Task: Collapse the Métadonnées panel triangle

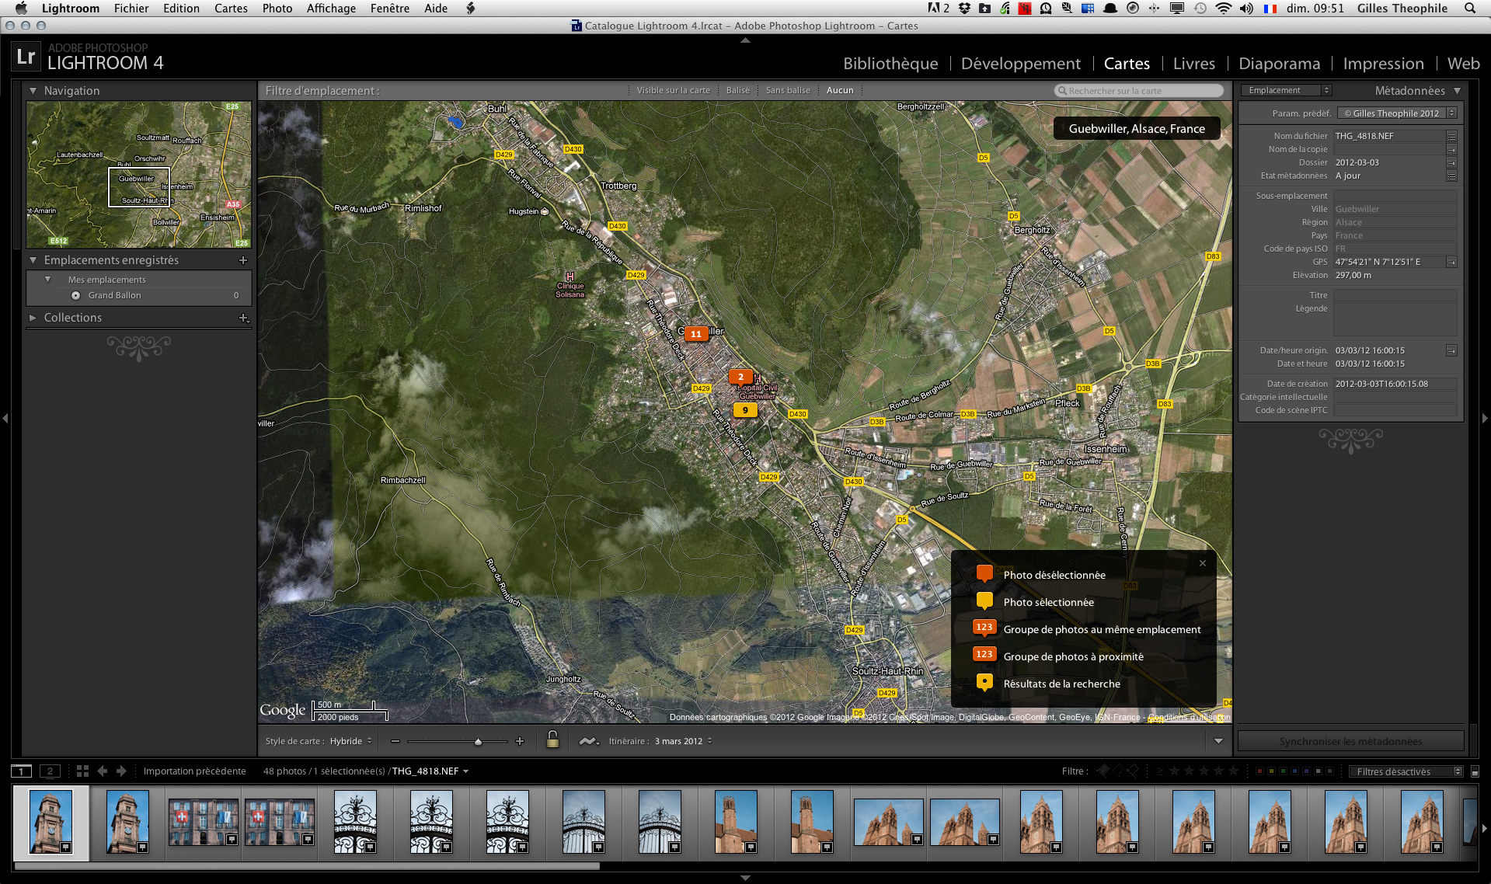Action: (1458, 91)
